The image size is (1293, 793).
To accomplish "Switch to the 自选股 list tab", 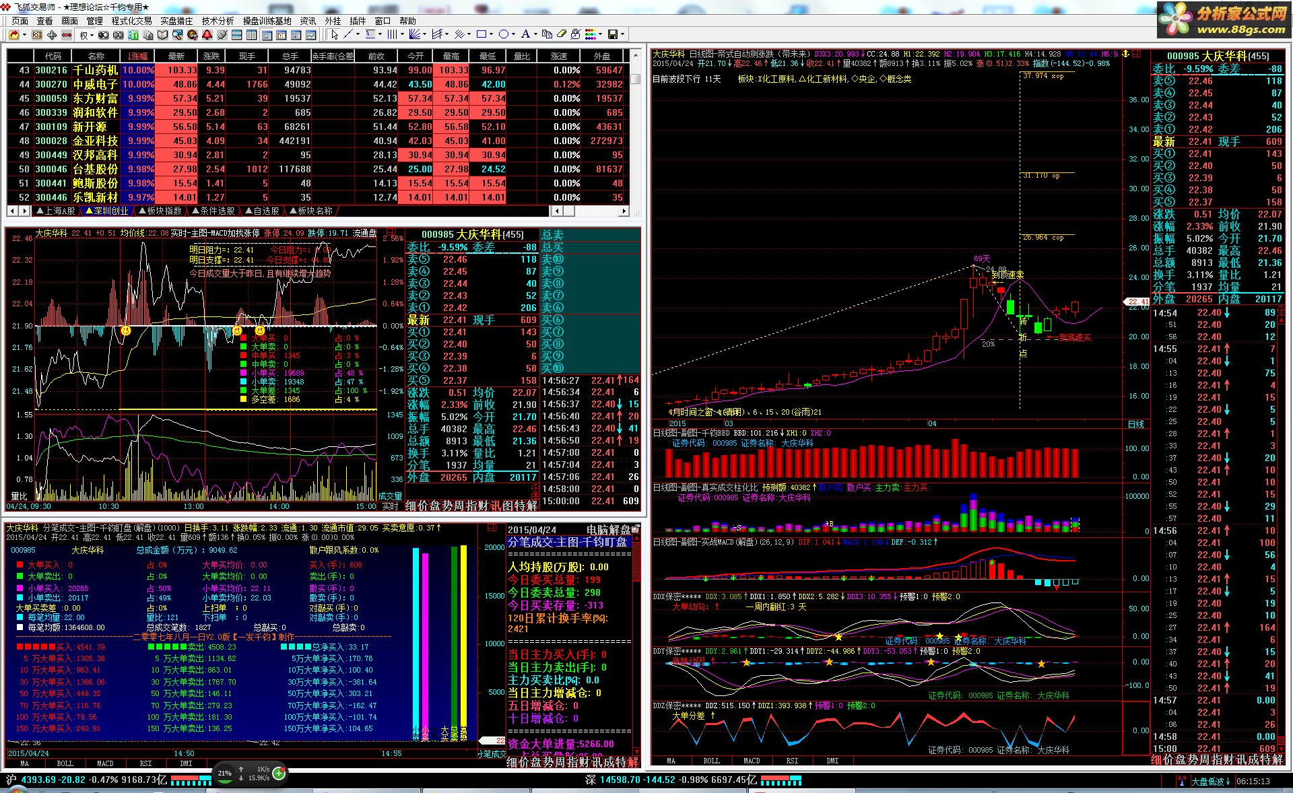I will pyautogui.click(x=262, y=211).
